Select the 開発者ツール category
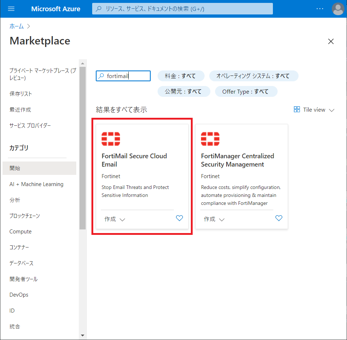347x340 pixels. point(23,279)
